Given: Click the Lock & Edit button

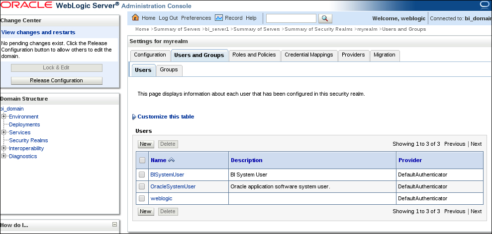Looking at the screenshot, I should 57,68.
